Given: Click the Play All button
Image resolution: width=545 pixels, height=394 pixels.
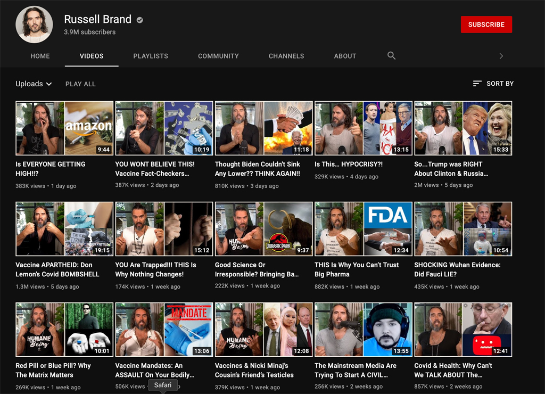Looking at the screenshot, I should click(80, 84).
